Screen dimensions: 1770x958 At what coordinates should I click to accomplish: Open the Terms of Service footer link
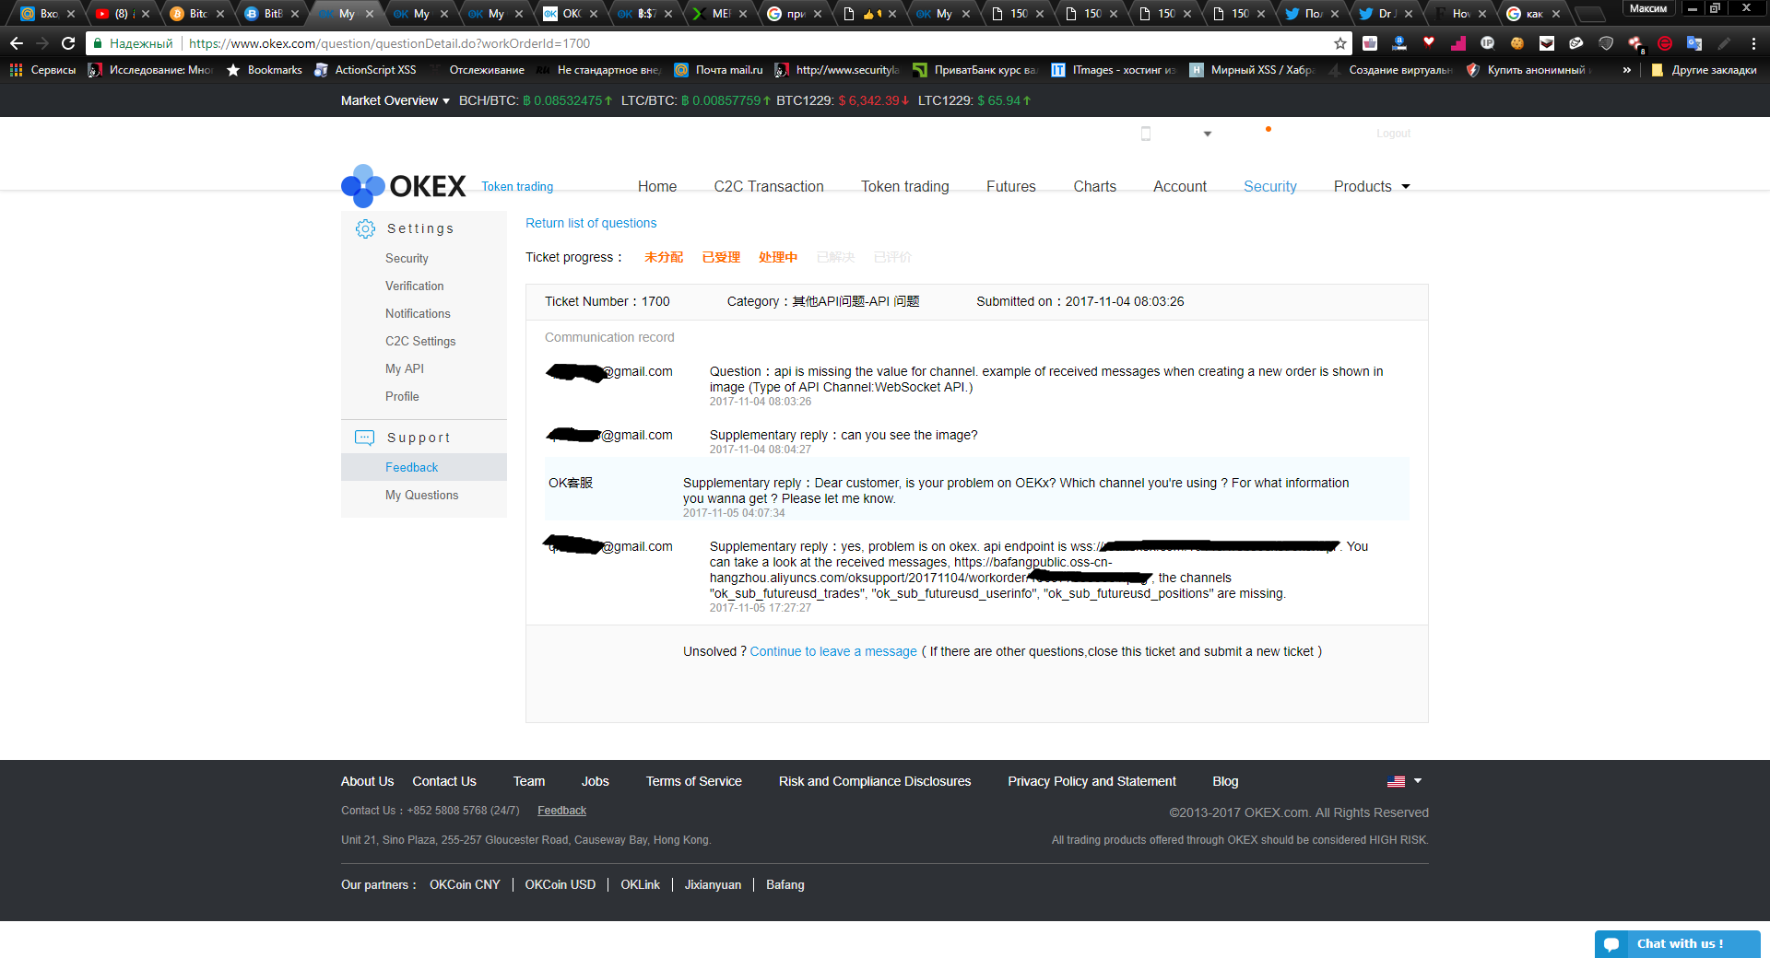click(x=693, y=781)
